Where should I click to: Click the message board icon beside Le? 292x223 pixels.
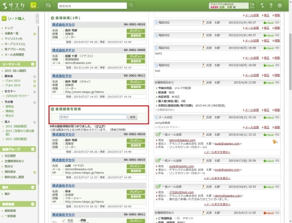click(48, 5)
